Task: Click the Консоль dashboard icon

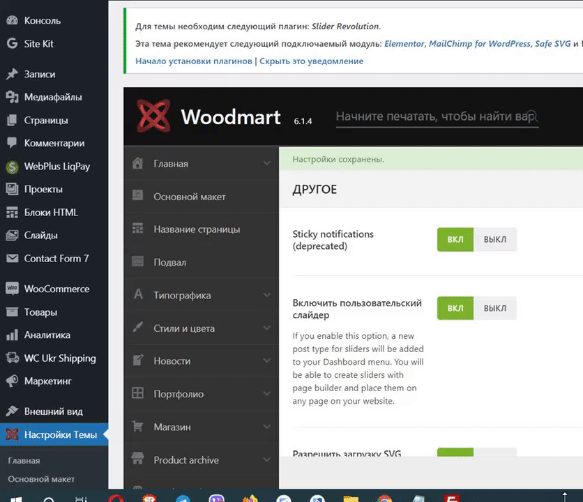Action: [x=12, y=20]
